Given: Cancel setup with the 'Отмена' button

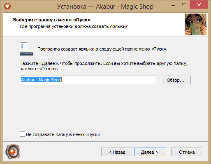Looking at the screenshot, I should click(x=187, y=152).
